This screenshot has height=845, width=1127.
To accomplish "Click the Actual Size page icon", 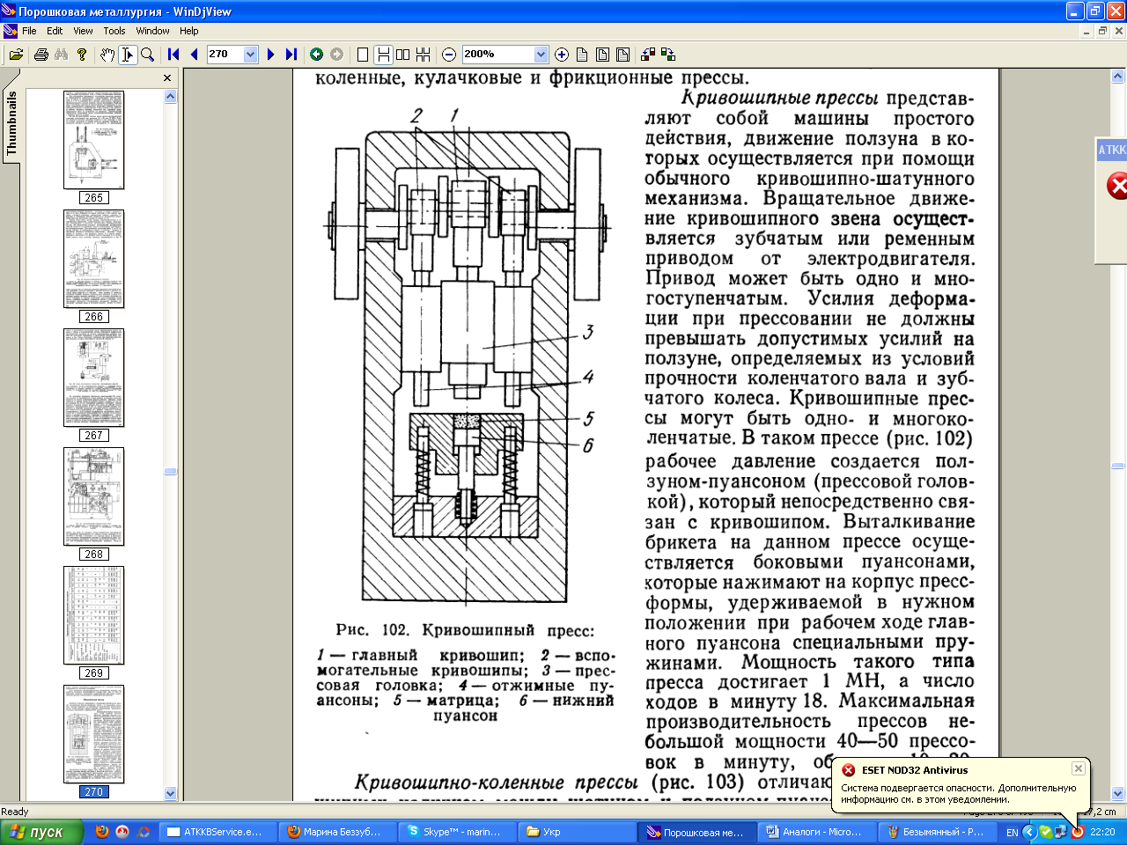I will point(582,55).
